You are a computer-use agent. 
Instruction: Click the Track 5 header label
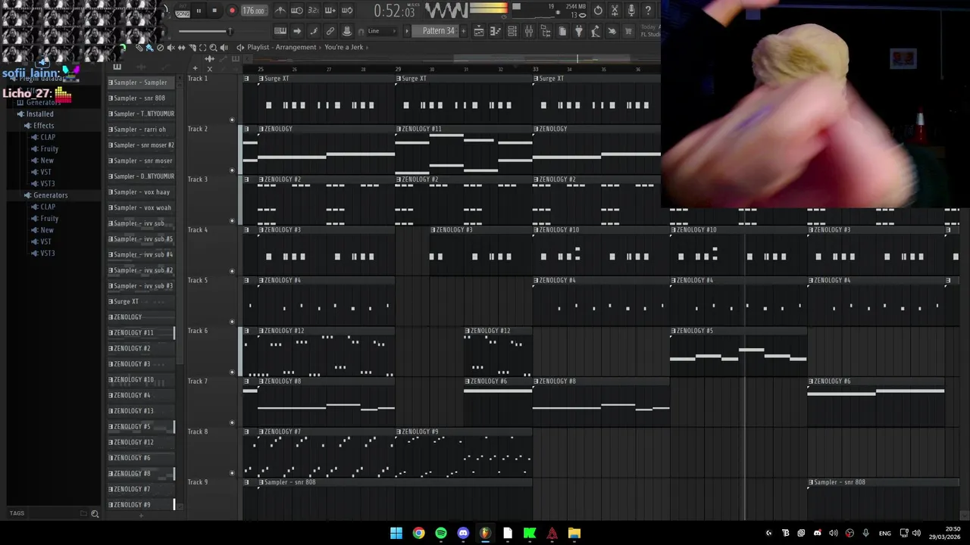(x=198, y=280)
